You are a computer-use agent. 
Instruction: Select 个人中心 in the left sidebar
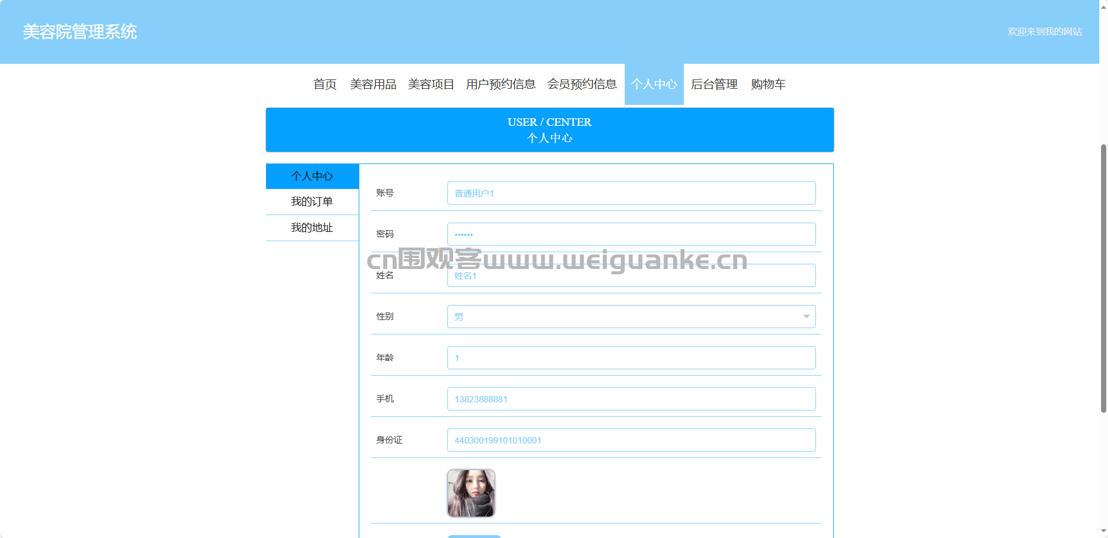[x=312, y=176]
